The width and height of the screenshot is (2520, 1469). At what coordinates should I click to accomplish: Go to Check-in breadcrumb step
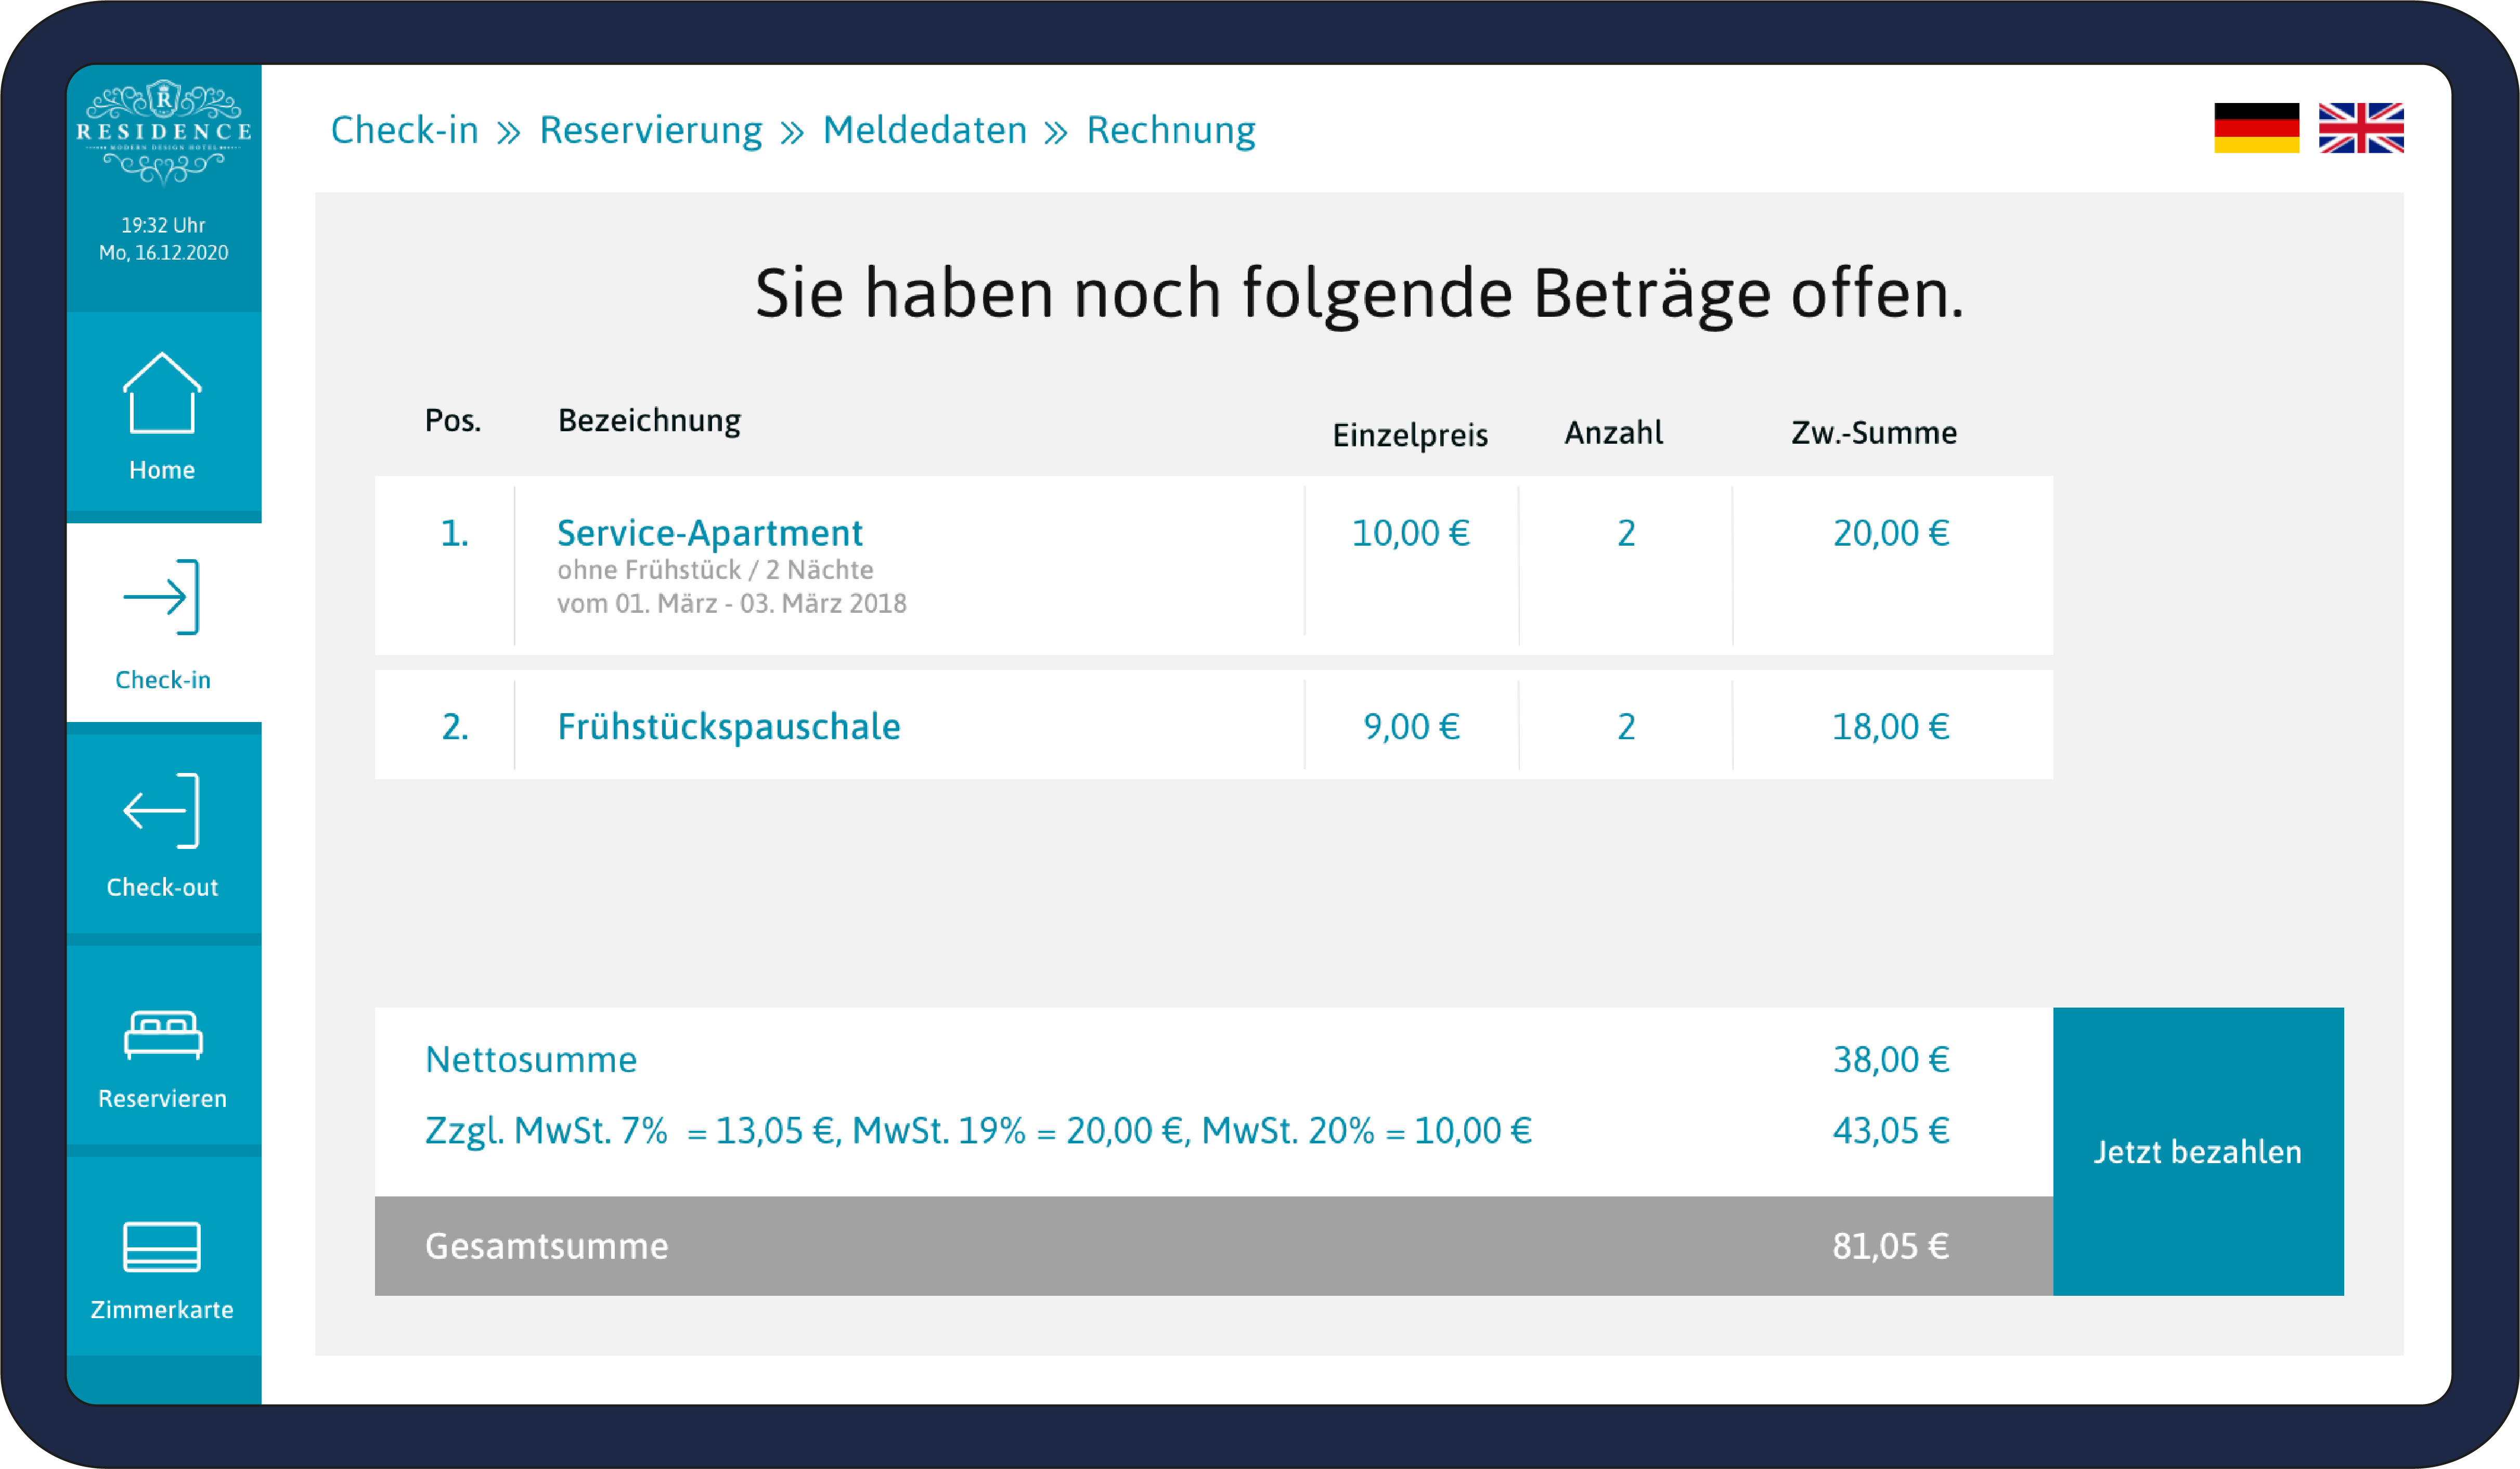click(x=405, y=130)
